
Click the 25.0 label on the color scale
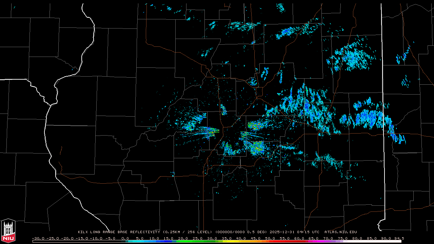[198, 238]
